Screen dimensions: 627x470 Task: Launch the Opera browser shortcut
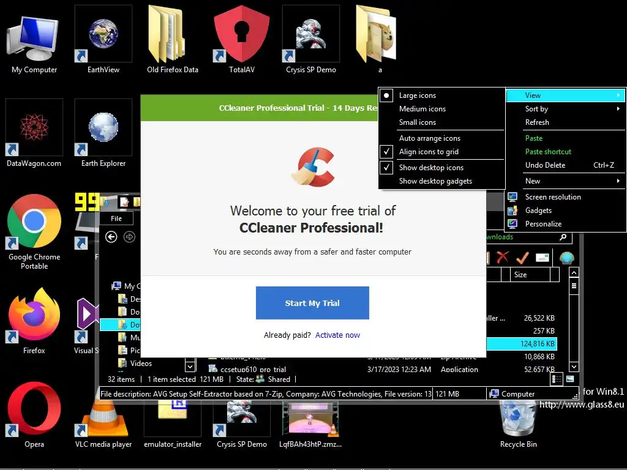pyautogui.click(x=34, y=415)
